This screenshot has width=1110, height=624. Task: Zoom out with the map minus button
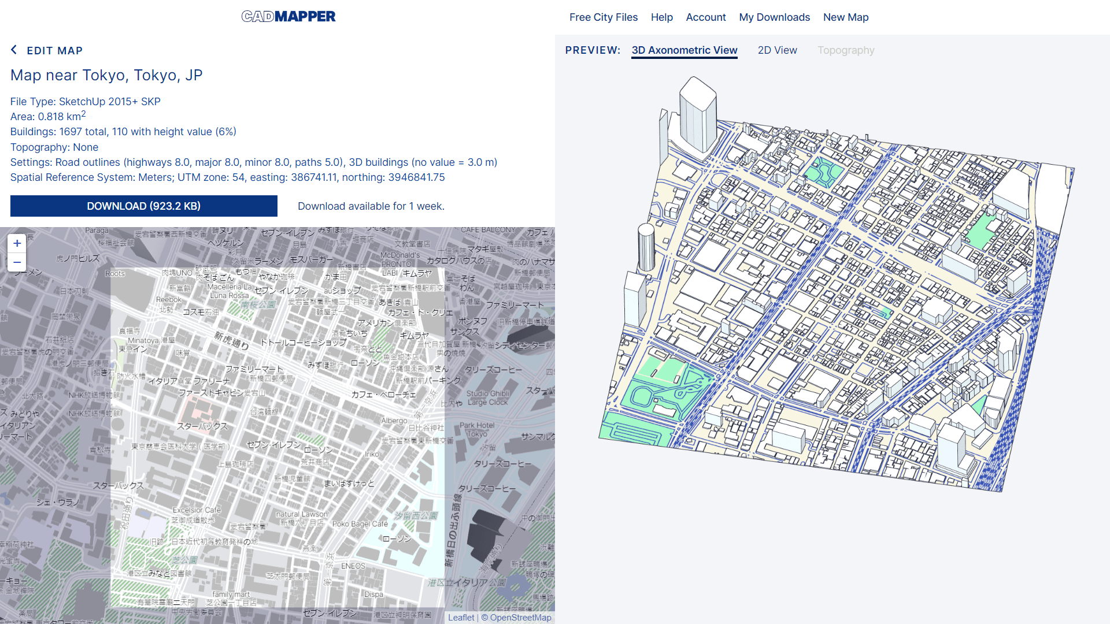(x=17, y=262)
